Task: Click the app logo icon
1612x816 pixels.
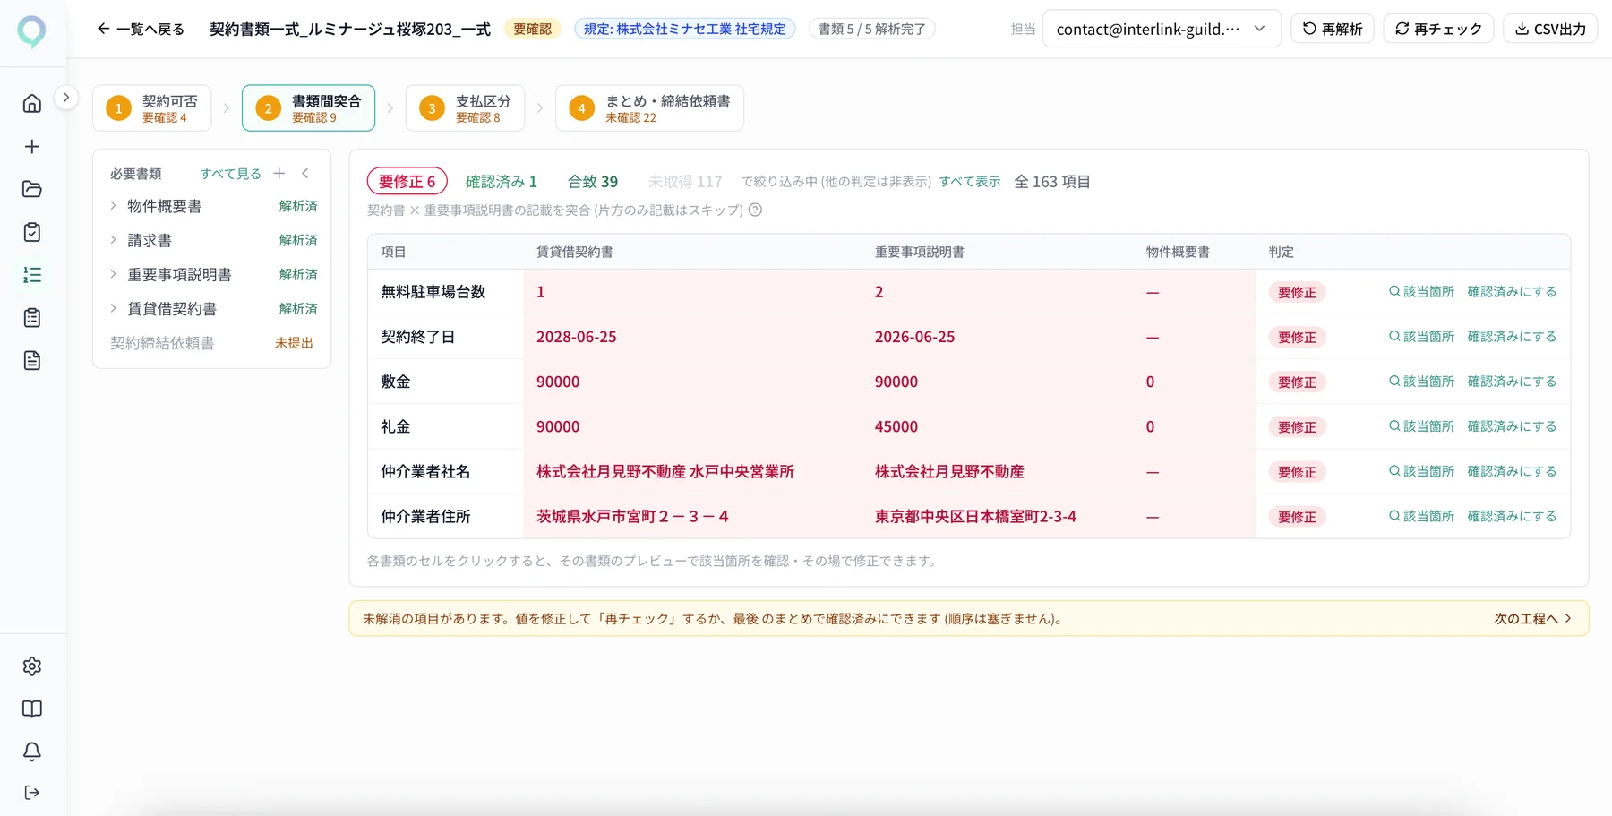Action: [32, 31]
